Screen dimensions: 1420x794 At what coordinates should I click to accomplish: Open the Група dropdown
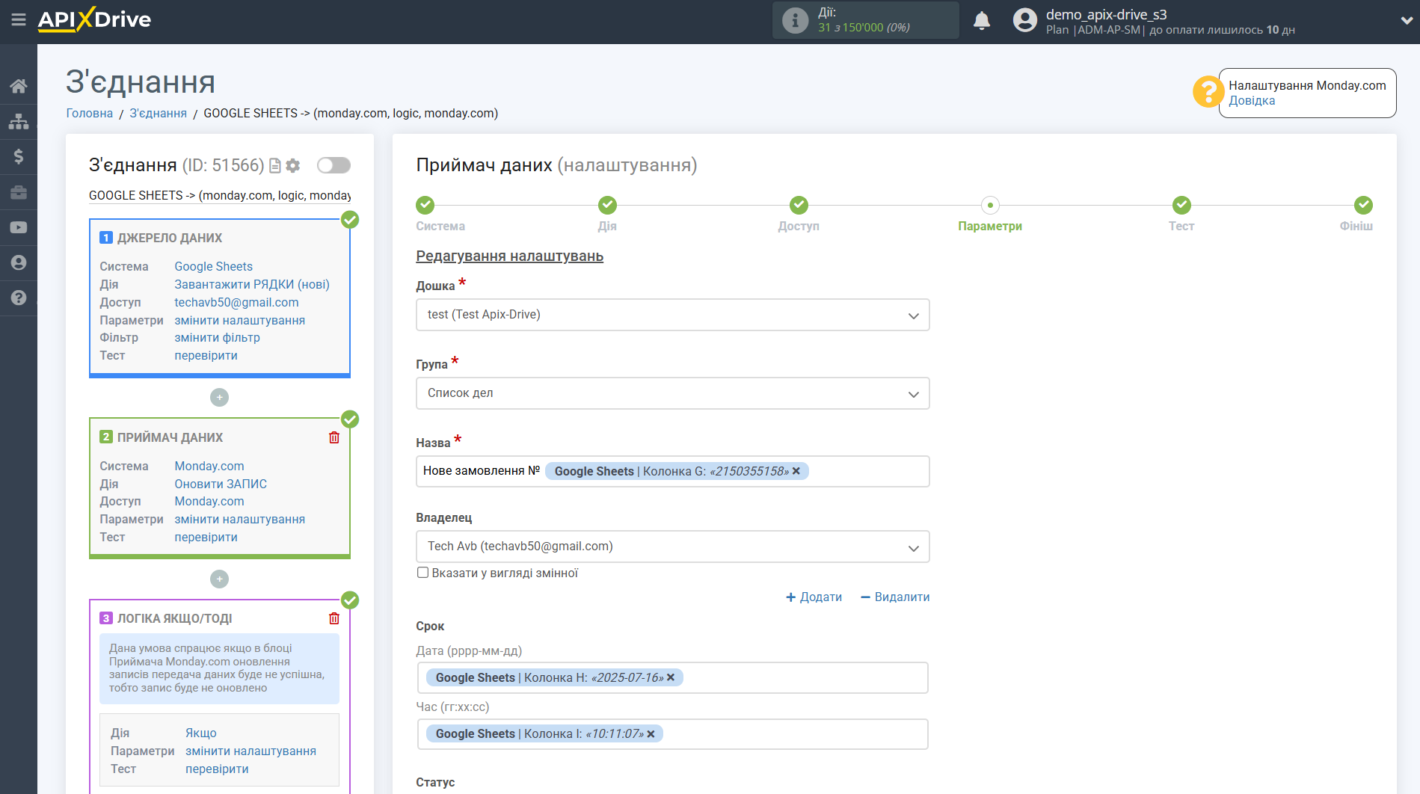coord(673,393)
